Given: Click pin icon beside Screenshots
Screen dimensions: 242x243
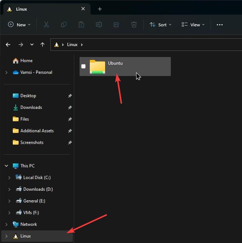Looking at the screenshot, I should point(70,143).
